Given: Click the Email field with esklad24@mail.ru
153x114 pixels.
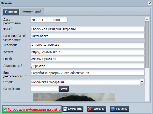Looking at the screenshot, I should coord(87,59).
